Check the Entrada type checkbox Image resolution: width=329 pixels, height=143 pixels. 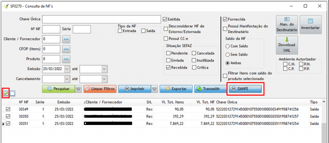pyautogui.click(x=120, y=31)
